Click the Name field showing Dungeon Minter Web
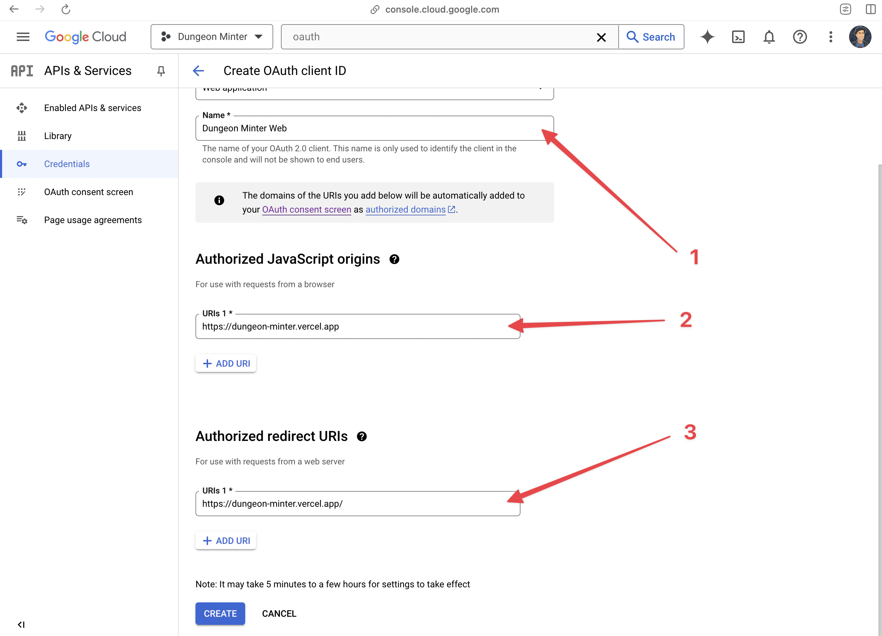Viewport: 882px width, 636px height. coord(350,128)
